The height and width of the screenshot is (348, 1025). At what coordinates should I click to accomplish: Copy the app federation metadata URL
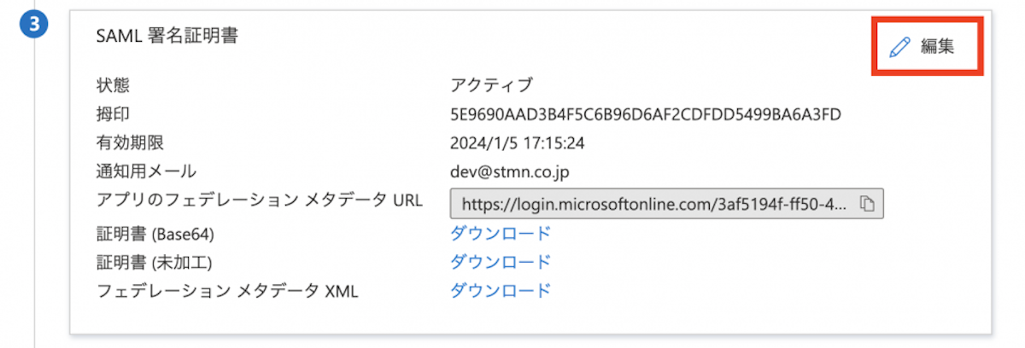867,204
